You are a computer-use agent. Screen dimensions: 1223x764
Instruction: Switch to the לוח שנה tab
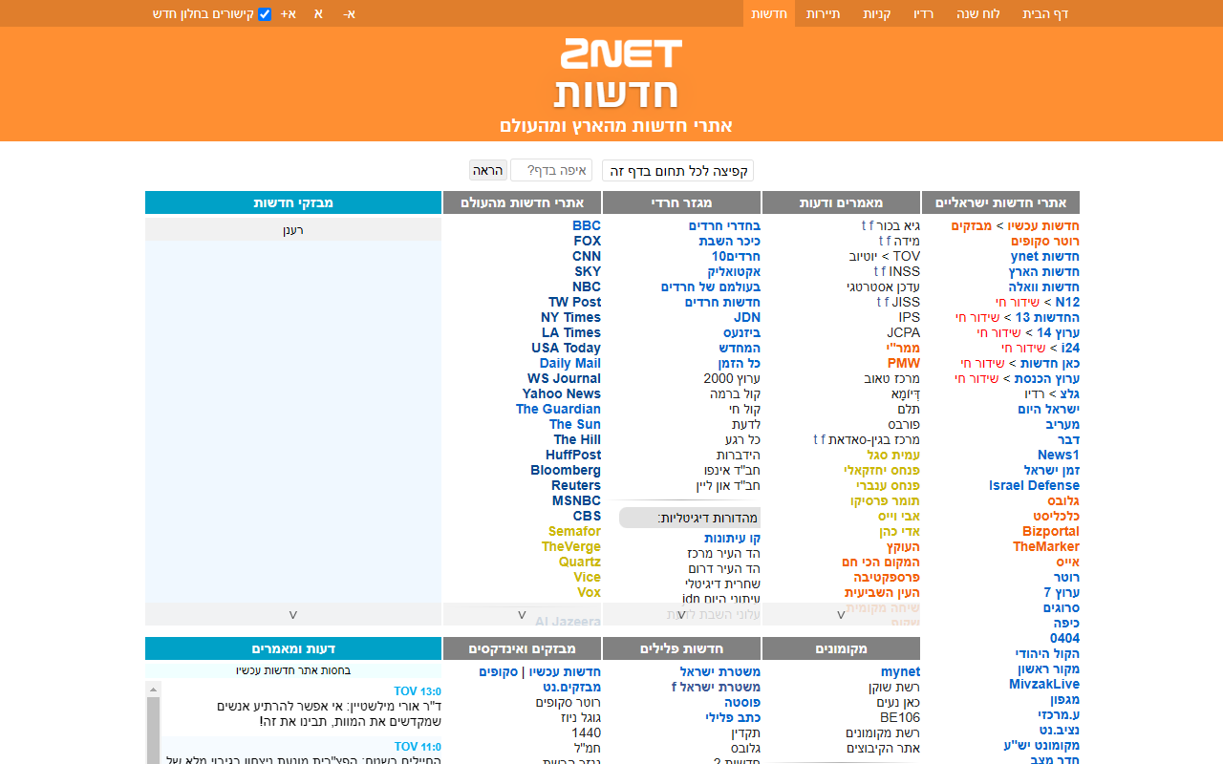[978, 14]
